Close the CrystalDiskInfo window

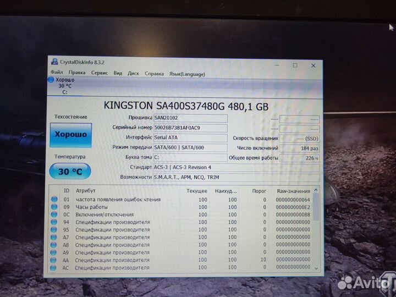coord(313,65)
